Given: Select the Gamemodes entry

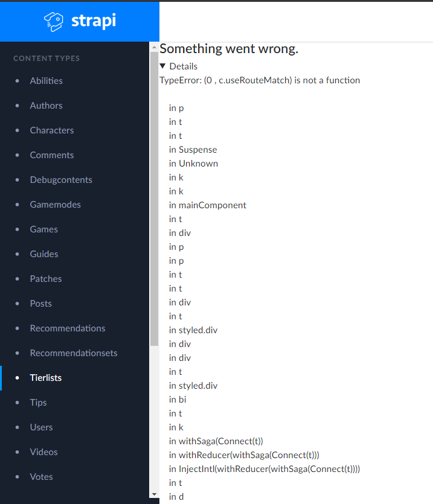Looking at the screenshot, I should pyautogui.click(x=55, y=204).
